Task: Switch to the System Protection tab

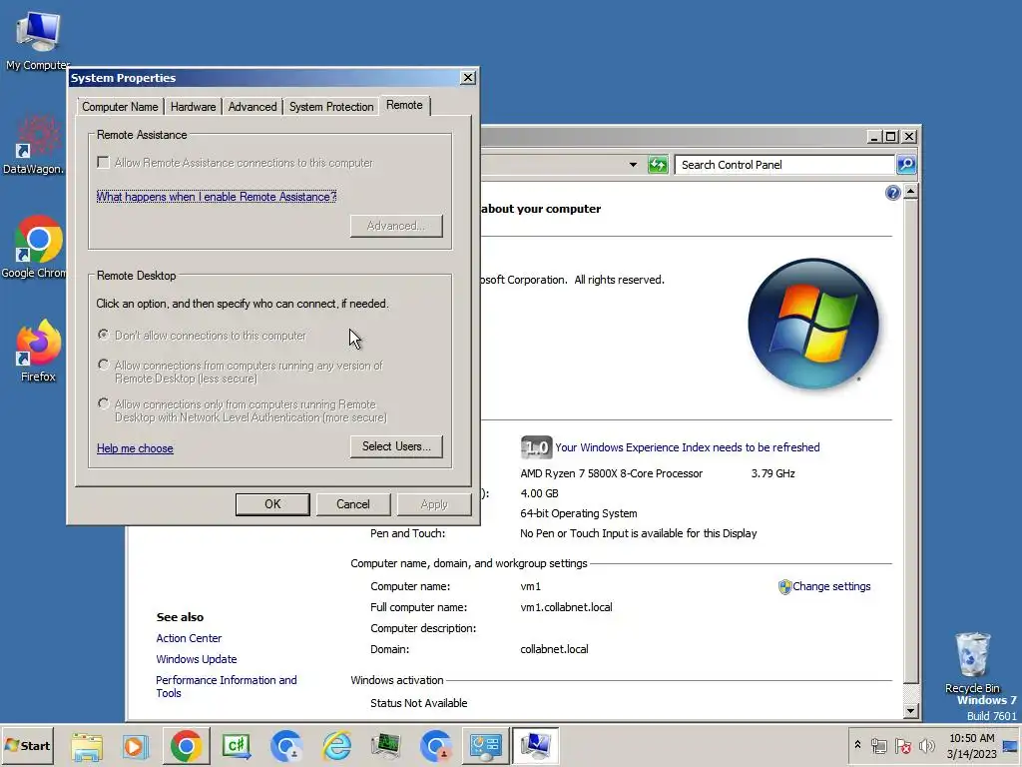Action: 331,106
